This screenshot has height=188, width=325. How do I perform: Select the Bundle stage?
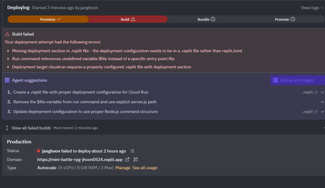(206, 19)
